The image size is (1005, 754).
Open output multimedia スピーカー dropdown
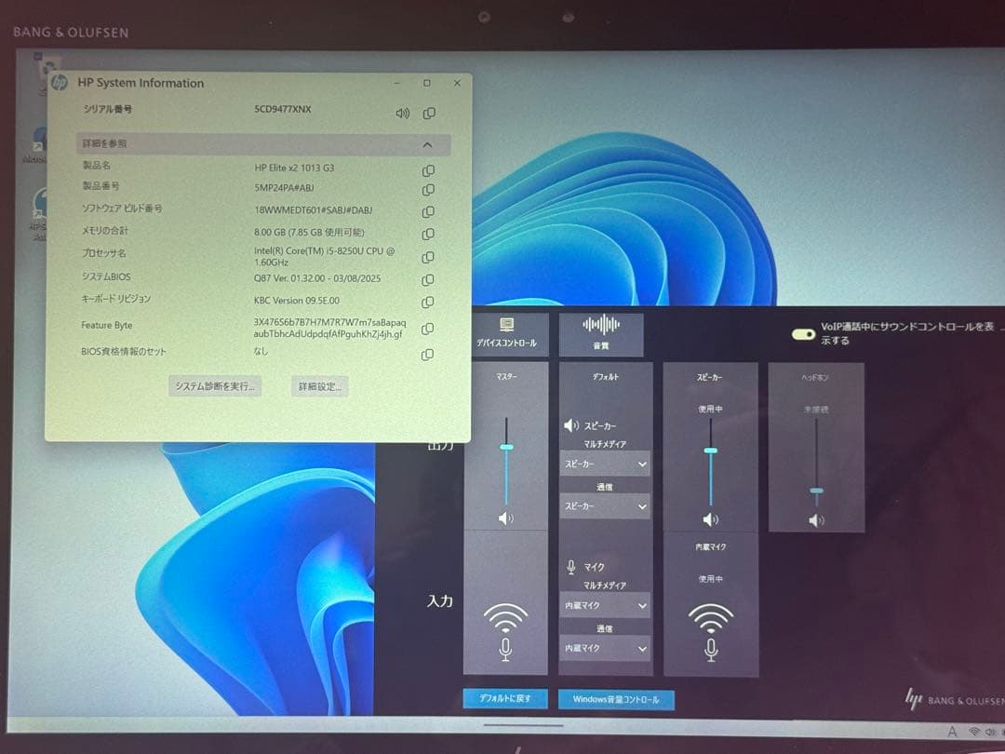pyautogui.click(x=604, y=464)
